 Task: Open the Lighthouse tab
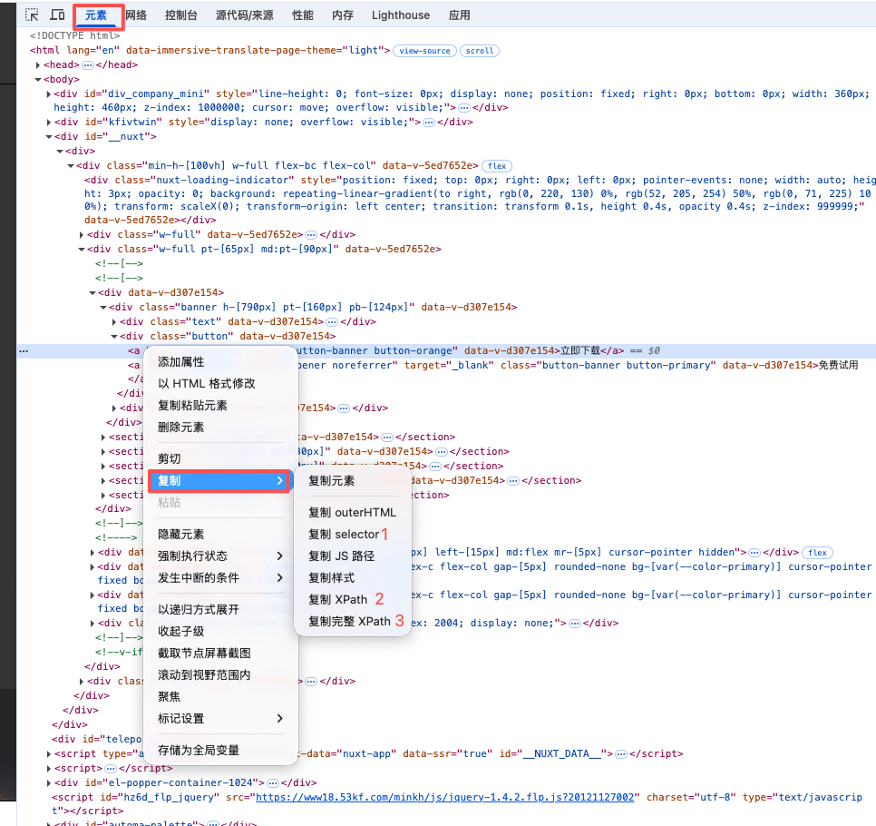[x=401, y=15]
